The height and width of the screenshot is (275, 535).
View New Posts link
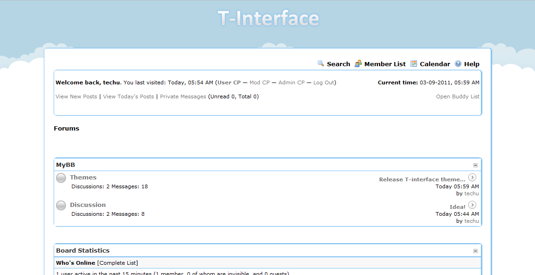(x=76, y=96)
